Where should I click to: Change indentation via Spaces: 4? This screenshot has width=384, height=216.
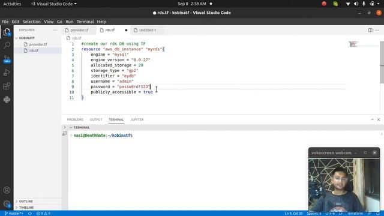(x=314, y=214)
